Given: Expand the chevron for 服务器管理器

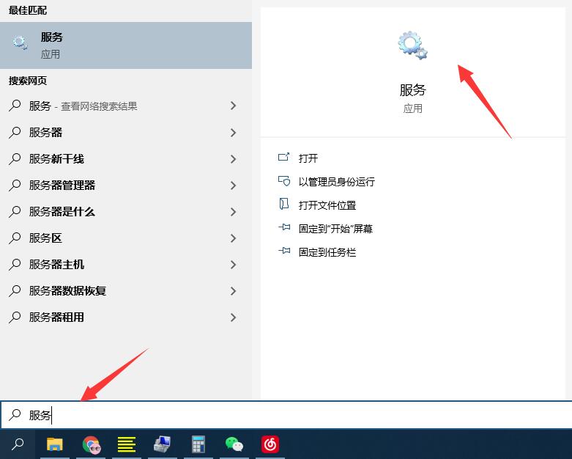Looking at the screenshot, I should [x=234, y=185].
